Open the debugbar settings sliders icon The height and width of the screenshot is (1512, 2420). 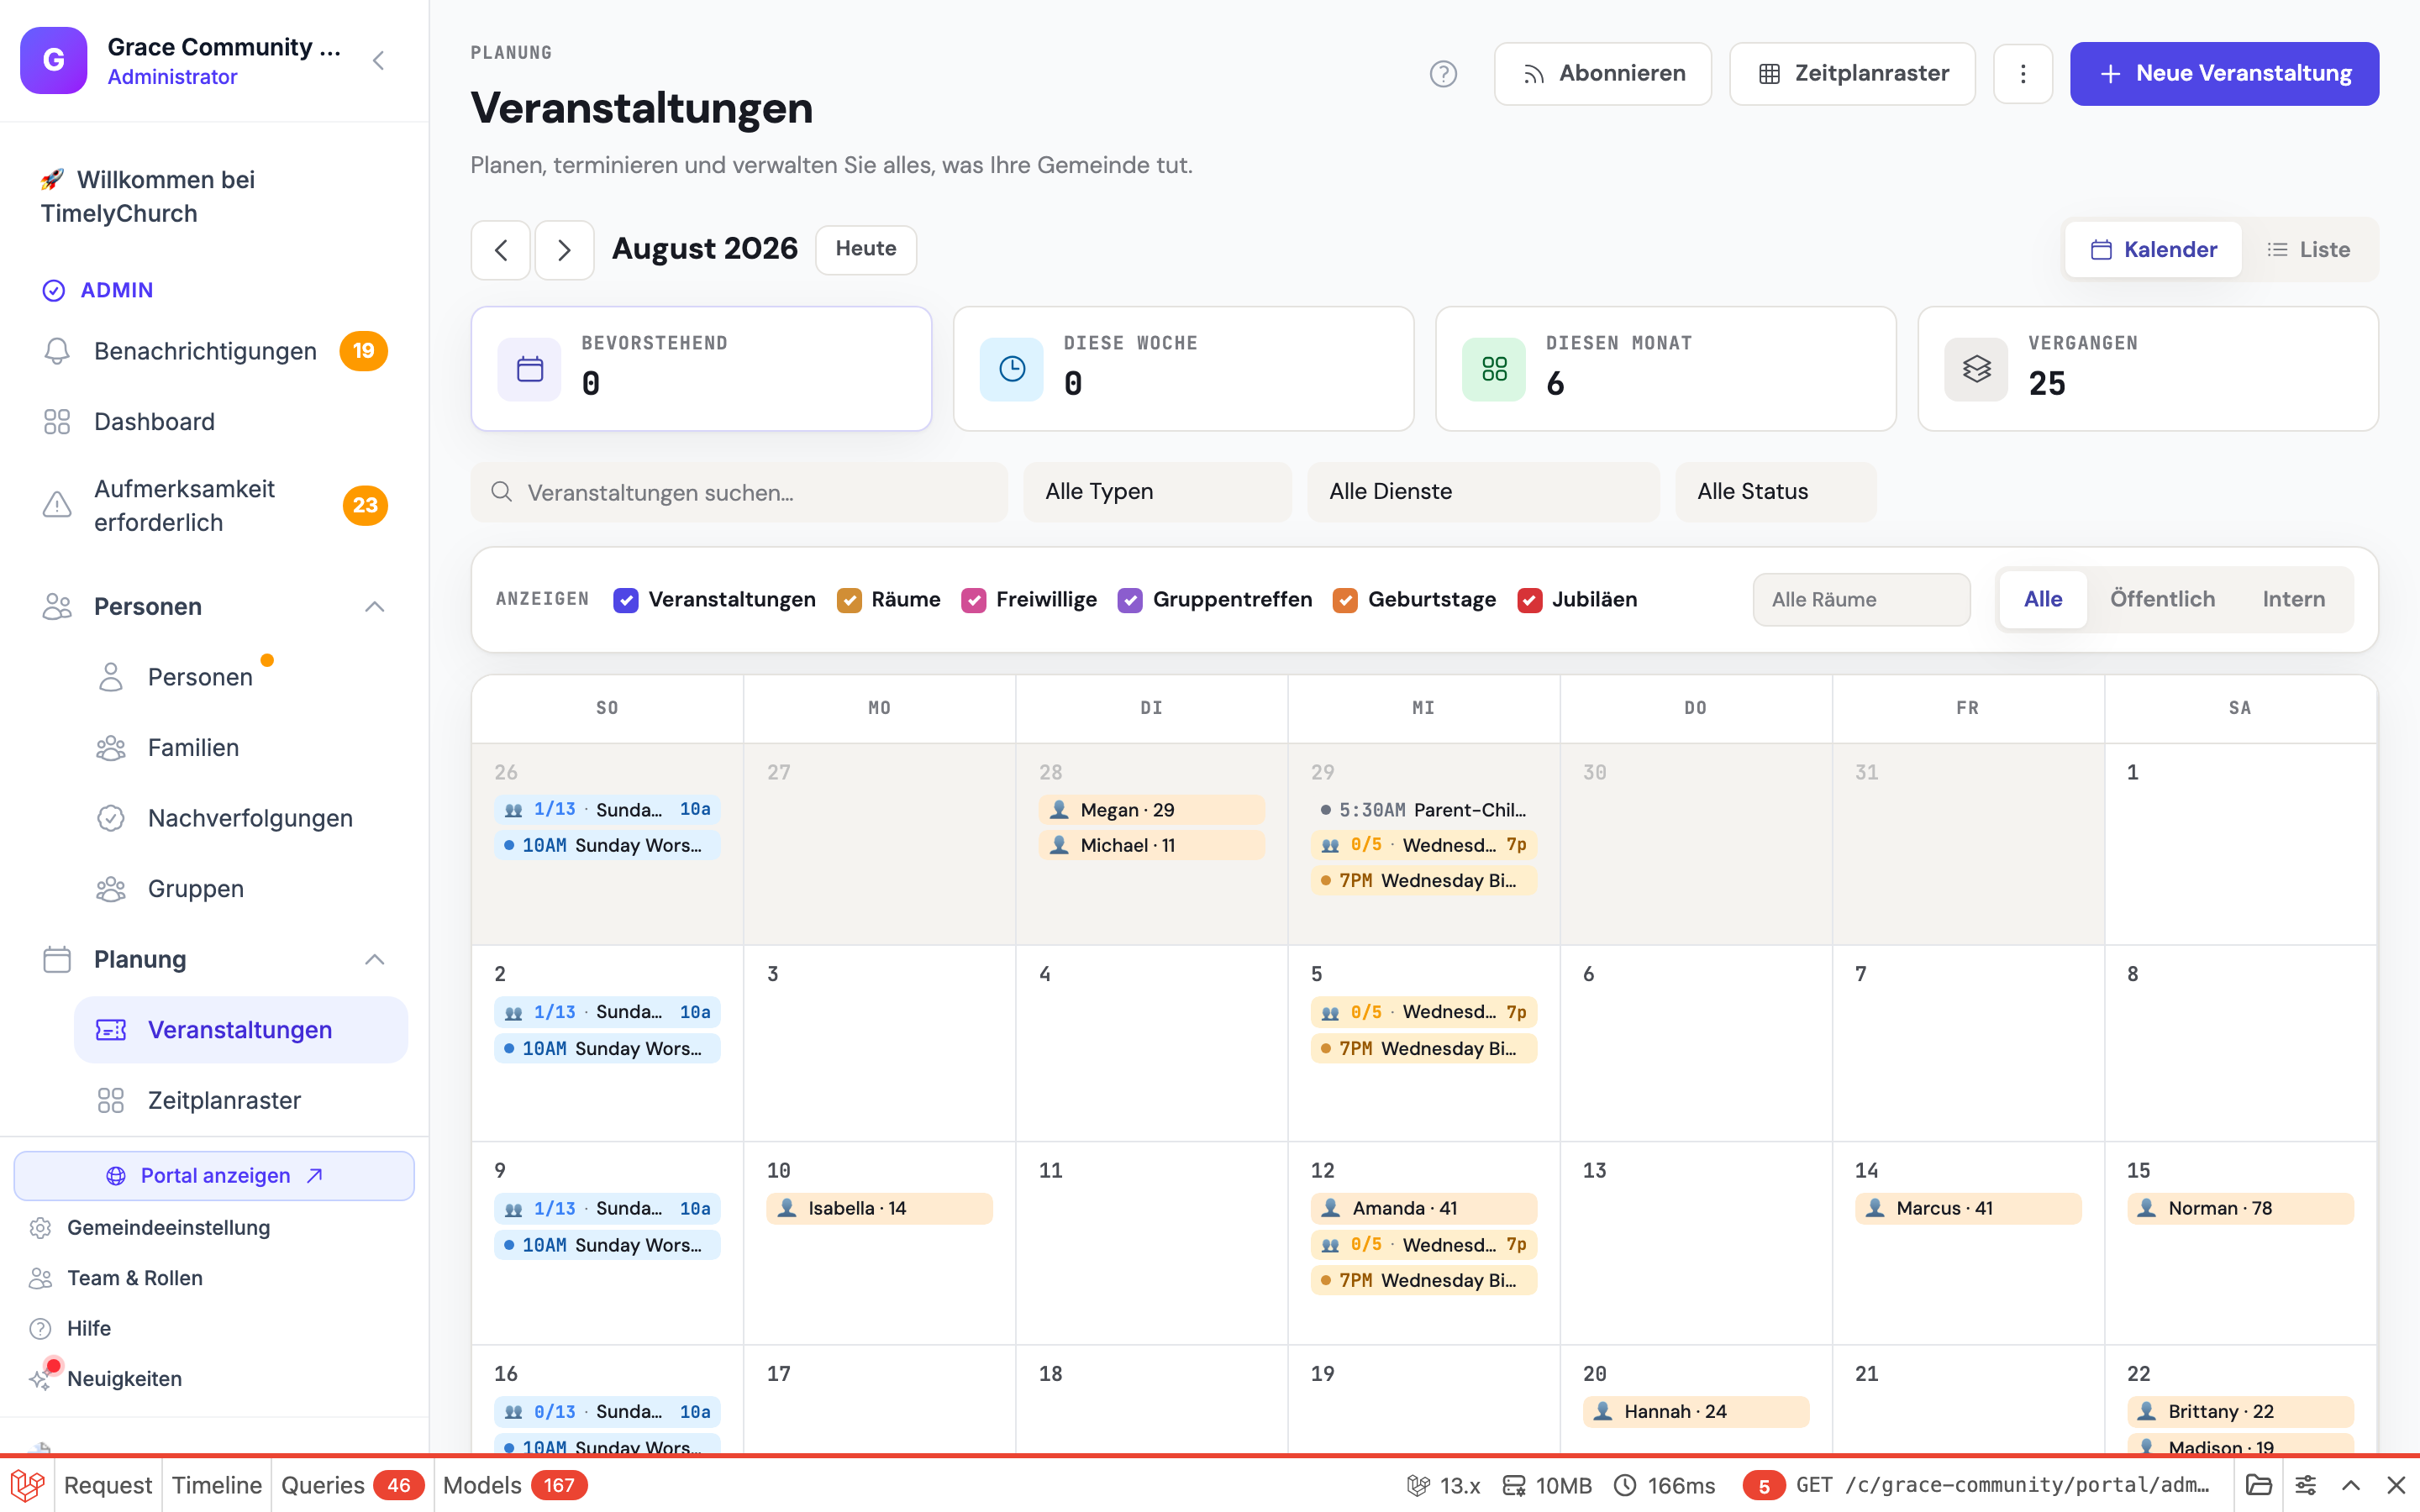pos(2305,1486)
